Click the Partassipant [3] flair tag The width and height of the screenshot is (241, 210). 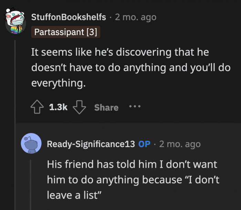[x=65, y=32]
